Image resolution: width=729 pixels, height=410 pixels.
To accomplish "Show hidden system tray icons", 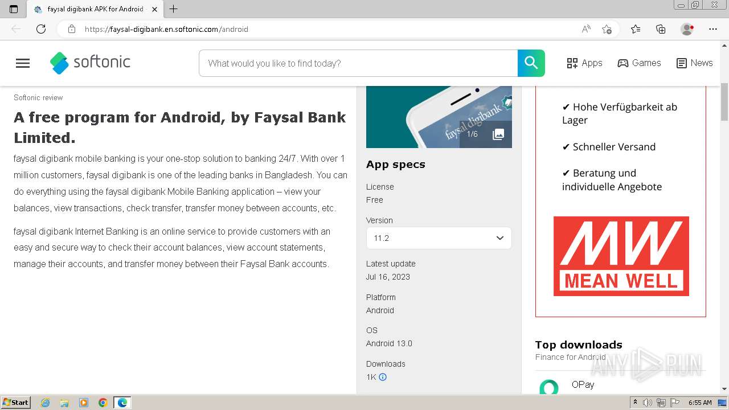I will pyautogui.click(x=636, y=403).
